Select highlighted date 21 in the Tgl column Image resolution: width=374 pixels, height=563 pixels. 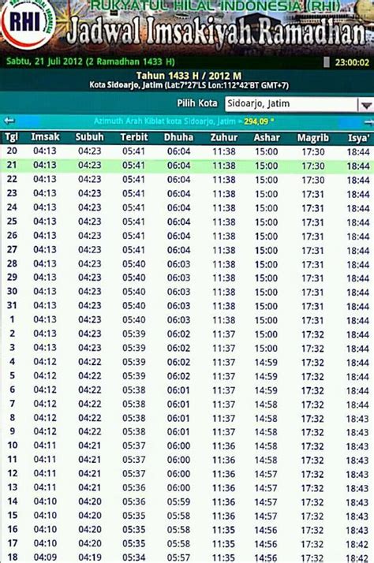(x=12, y=165)
